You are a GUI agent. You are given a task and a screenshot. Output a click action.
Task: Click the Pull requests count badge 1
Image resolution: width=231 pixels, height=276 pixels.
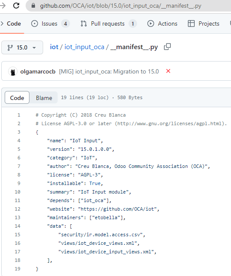click(133, 23)
